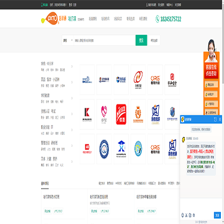
Task: Click the star rating icon in chat toolbar
Action: (x=194, y=215)
